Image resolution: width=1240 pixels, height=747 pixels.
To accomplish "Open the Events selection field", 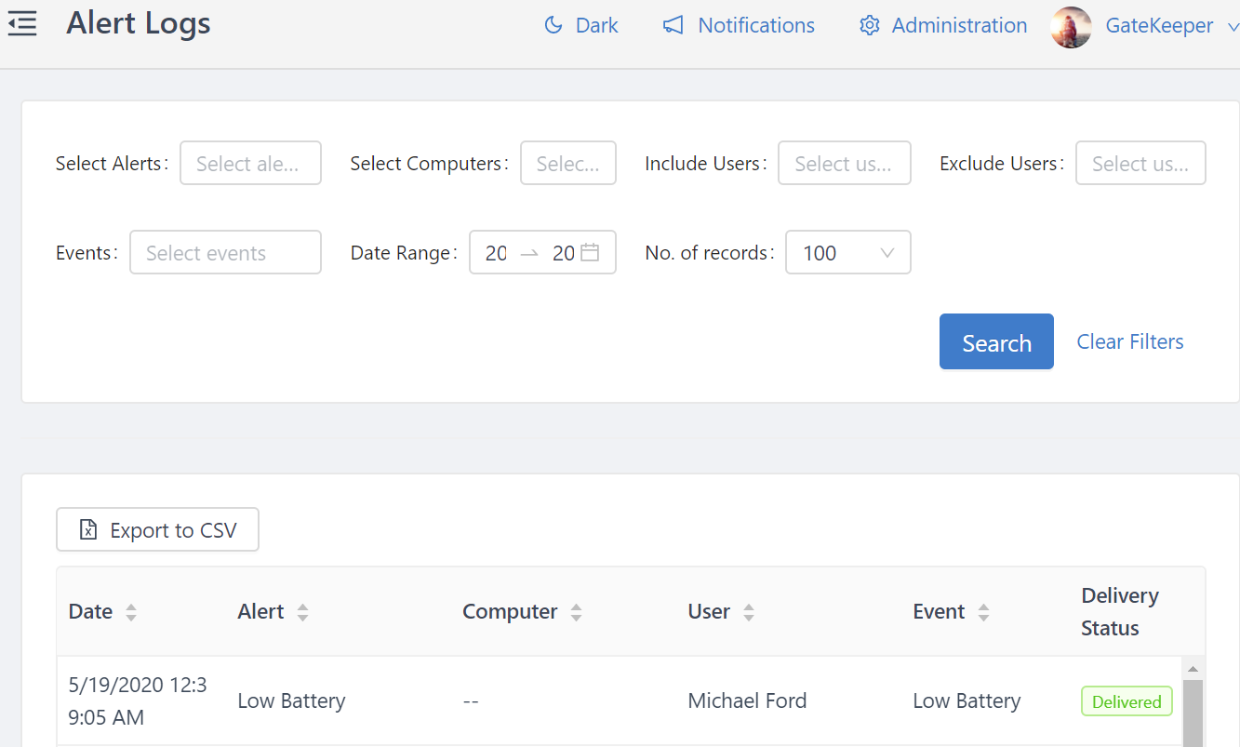I will [225, 253].
